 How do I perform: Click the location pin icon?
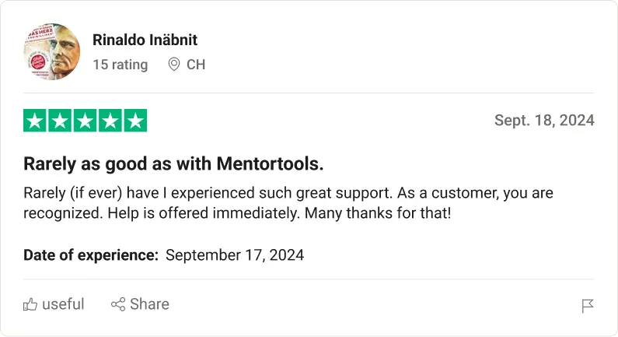[x=174, y=65]
